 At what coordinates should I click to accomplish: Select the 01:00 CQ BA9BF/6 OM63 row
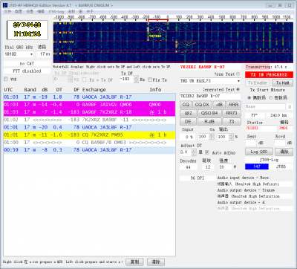tap(89, 143)
